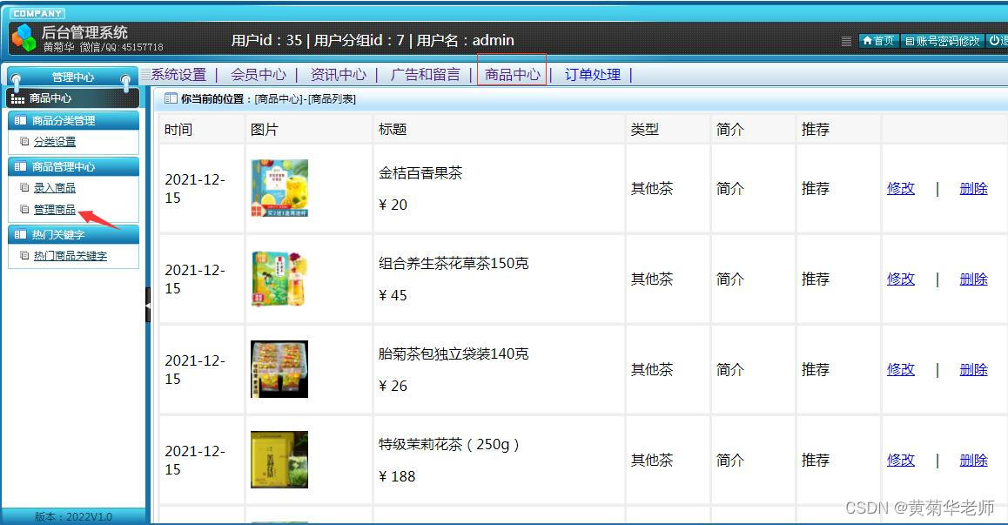Image resolution: width=1008 pixels, height=525 pixels.
Task: Click the 时间 column header
Action: click(178, 130)
